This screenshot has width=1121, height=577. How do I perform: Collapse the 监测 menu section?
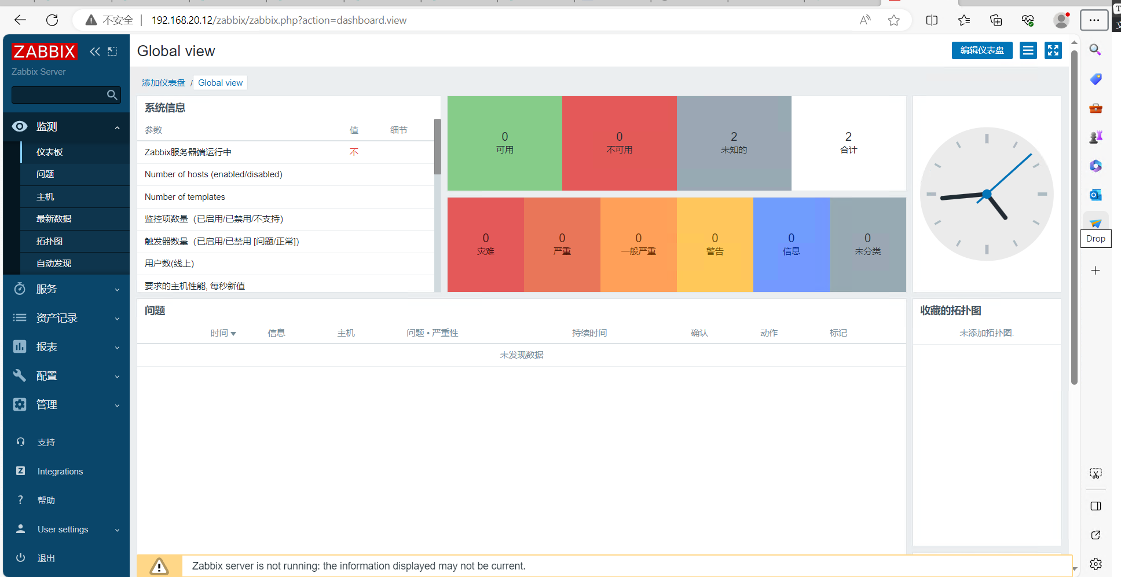tap(118, 127)
